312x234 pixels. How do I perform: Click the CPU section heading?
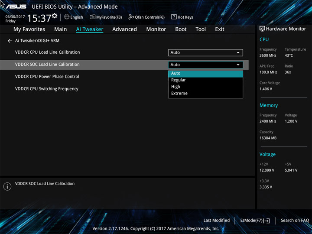pos(264,39)
